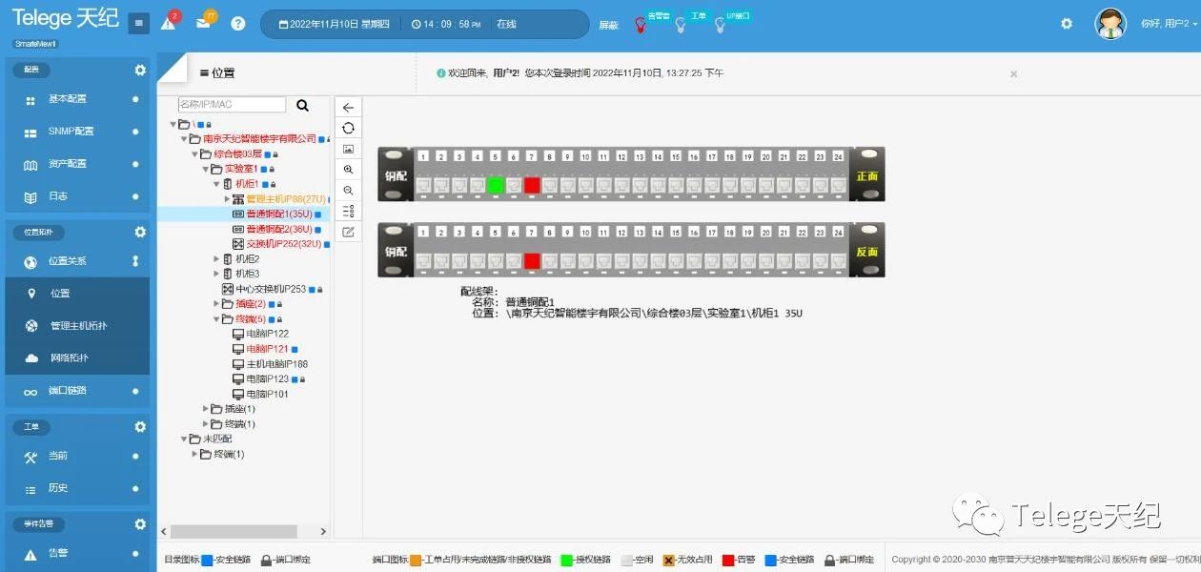
Task: Click the edit pencil icon in the toolbar
Action: 348,232
